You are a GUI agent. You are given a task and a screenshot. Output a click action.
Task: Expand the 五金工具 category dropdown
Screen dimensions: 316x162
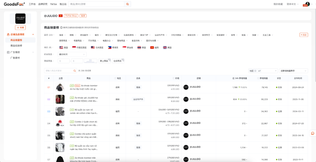pos(268,35)
